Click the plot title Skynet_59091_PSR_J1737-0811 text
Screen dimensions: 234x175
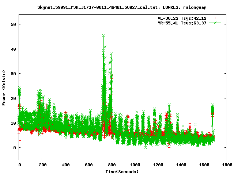[x=122, y=7]
